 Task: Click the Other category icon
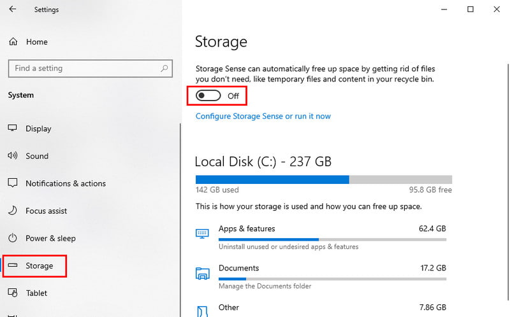(x=202, y=311)
